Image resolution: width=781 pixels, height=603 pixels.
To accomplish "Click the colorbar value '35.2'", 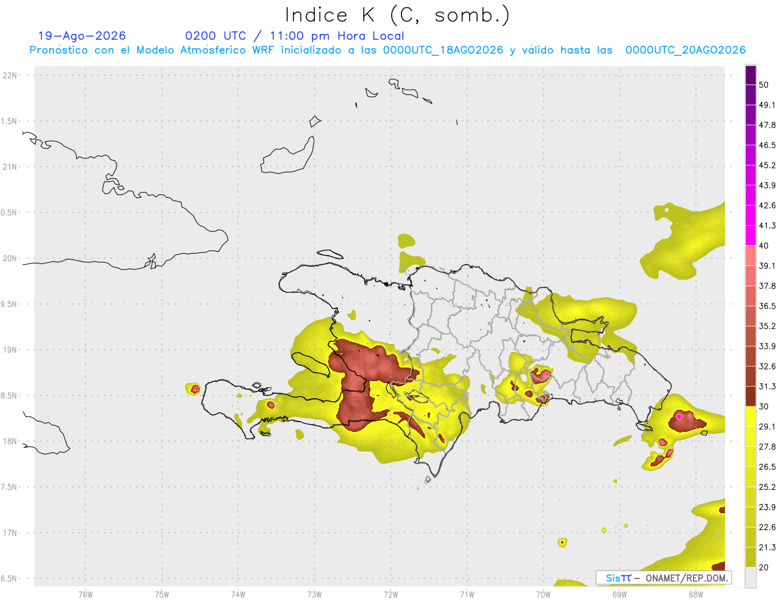I will [767, 326].
